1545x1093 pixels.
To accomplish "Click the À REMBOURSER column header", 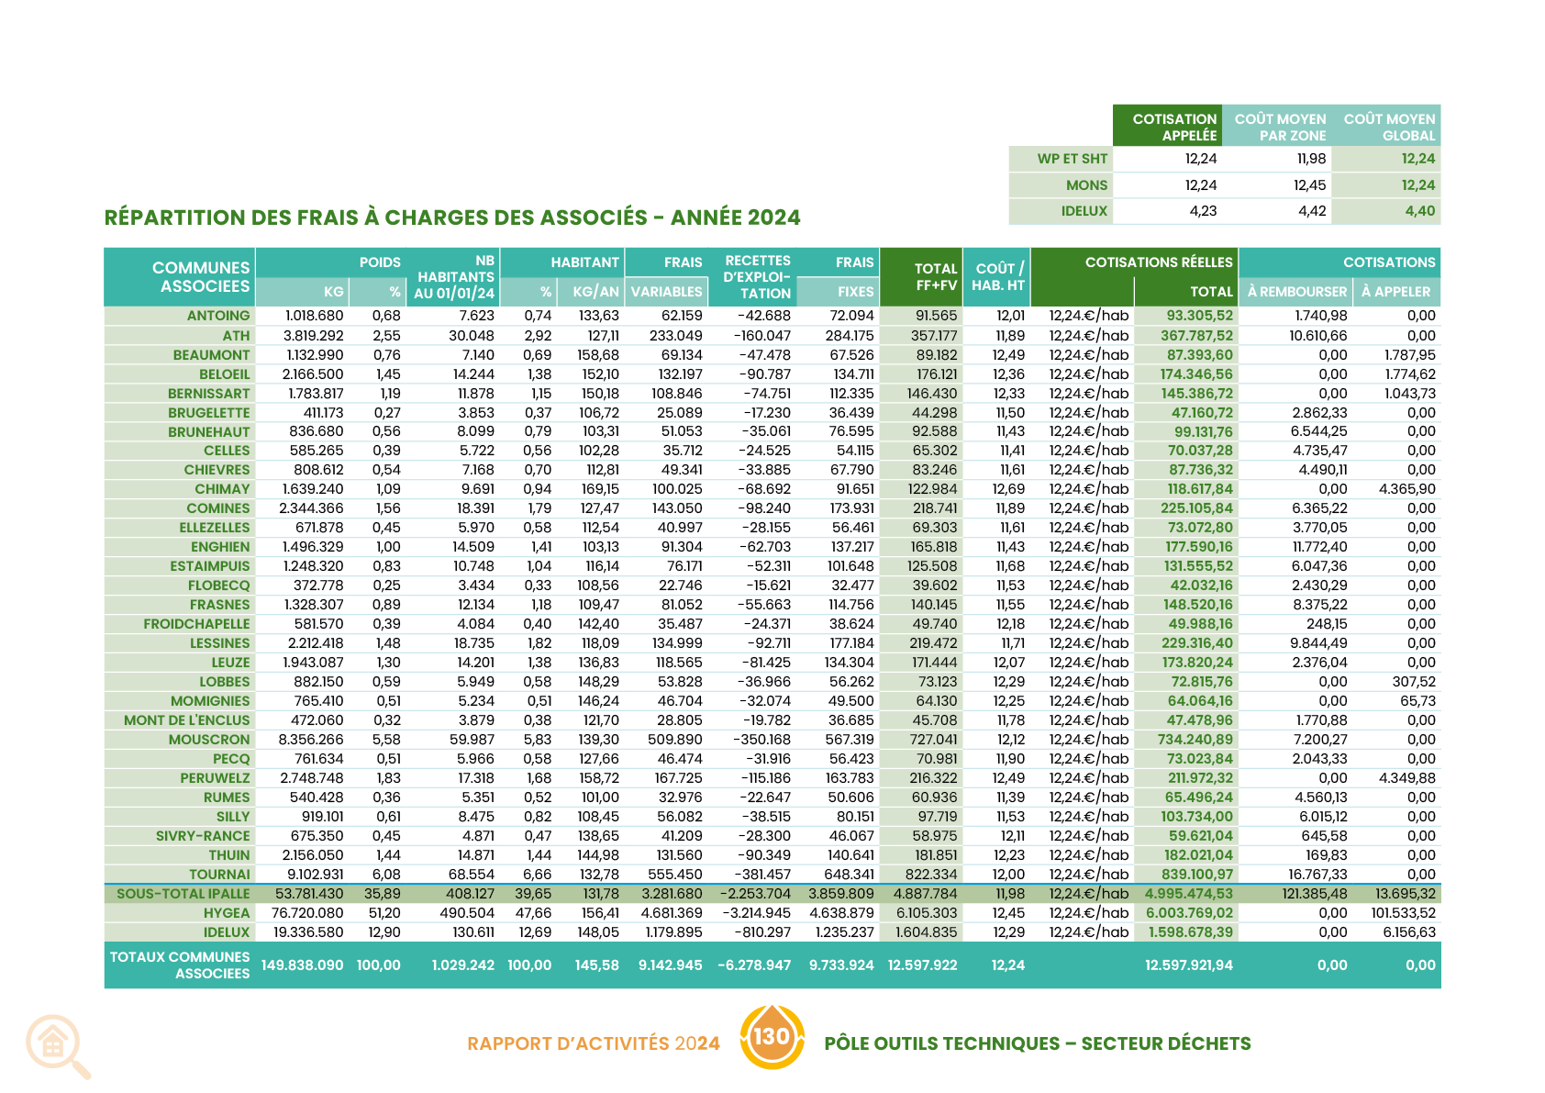I will (1296, 292).
